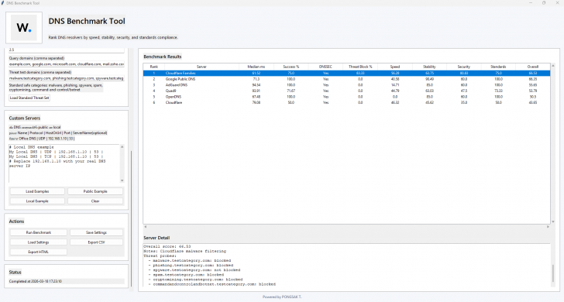This screenshot has height=302, width=564.
Task: Click the Server Detail heading
Action: pos(156,238)
